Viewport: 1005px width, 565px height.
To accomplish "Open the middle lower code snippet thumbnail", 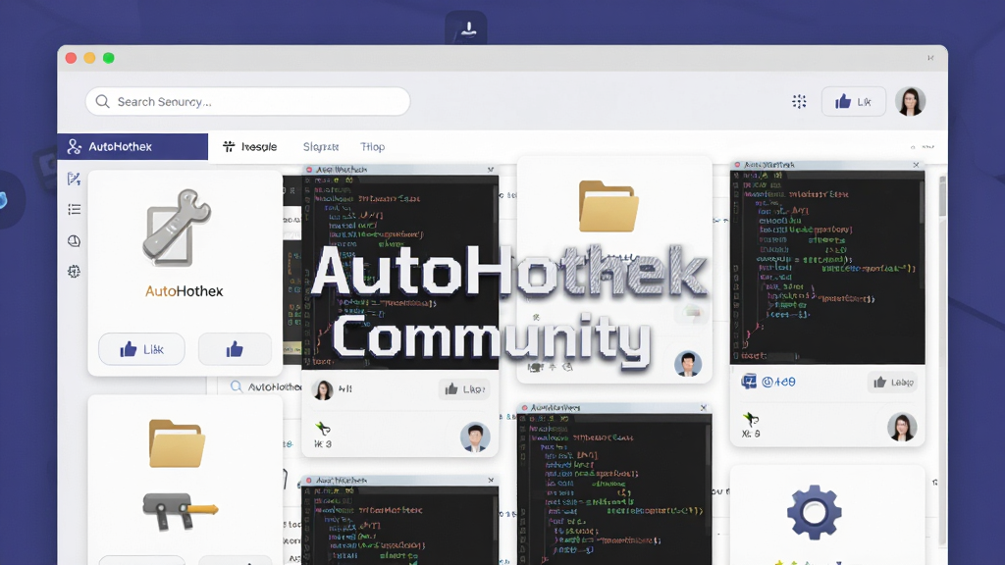I will (x=614, y=489).
